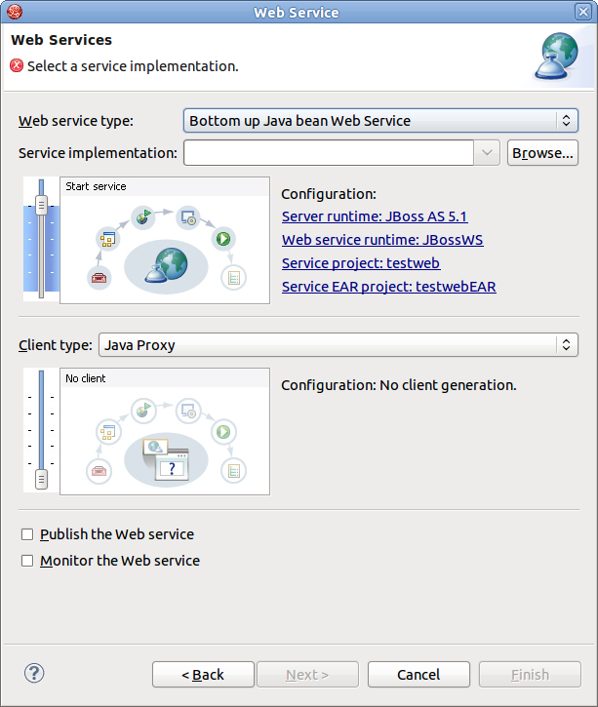Image resolution: width=598 pixels, height=707 pixels.
Task: Click the green start arrow in the service diagram
Action: point(223,238)
